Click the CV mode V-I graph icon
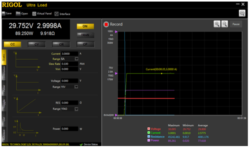Screen dimensions: 250x148 click(x=27, y=84)
